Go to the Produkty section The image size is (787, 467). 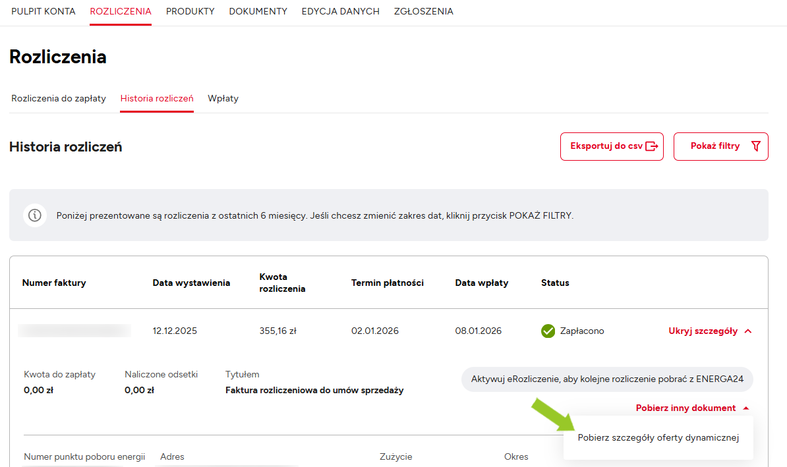[x=190, y=11]
